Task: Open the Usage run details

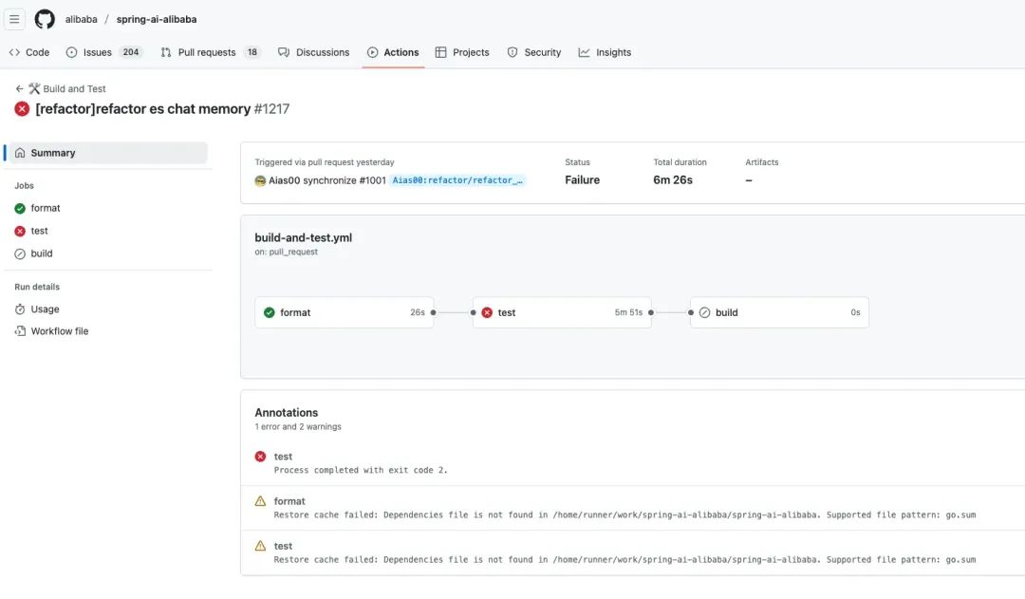Action: [45, 309]
